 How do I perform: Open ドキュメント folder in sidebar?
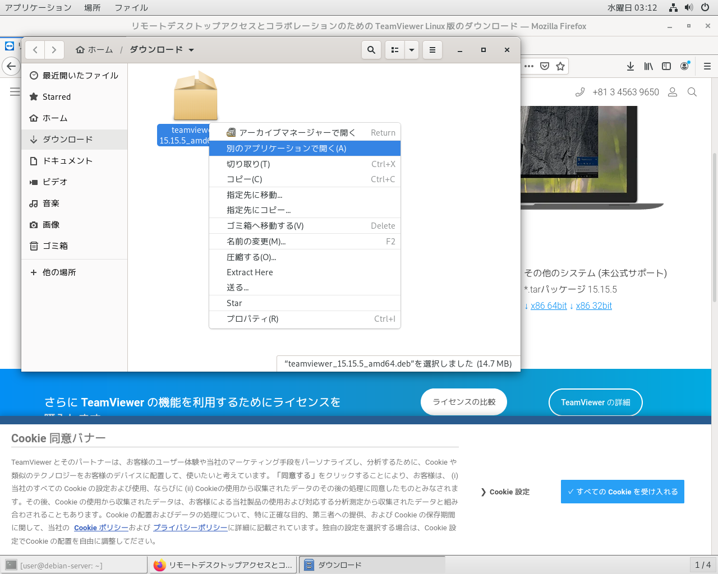click(x=67, y=161)
